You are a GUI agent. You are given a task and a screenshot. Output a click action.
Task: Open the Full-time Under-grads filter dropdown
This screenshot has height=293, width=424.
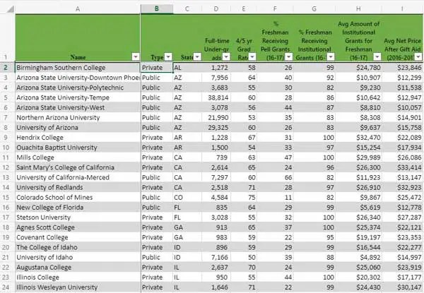tap(226, 56)
